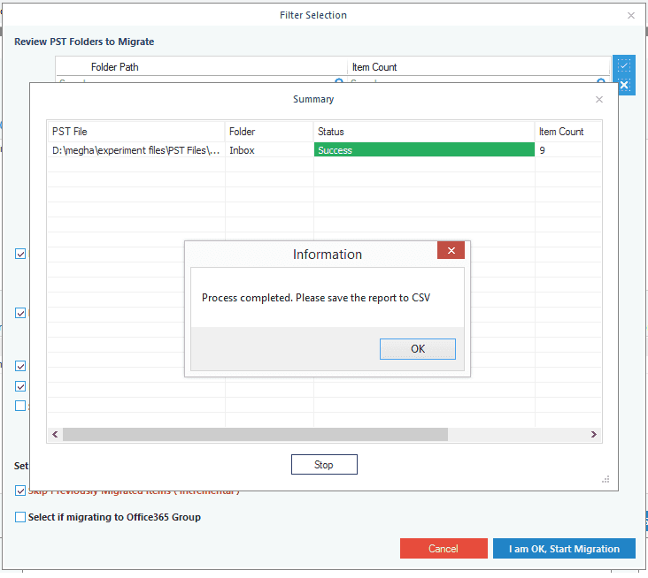Click the Status column header
This screenshot has height=578, width=648.
[x=424, y=132]
